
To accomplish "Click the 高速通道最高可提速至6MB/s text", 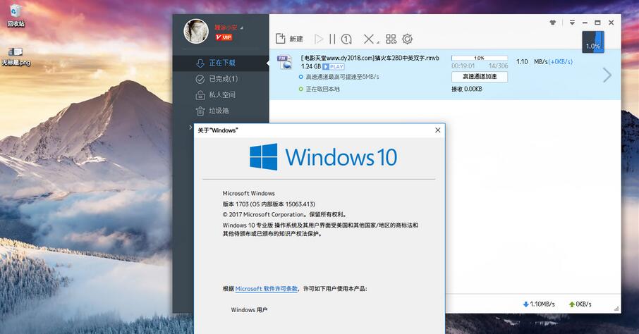I will [x=342, y=77].
